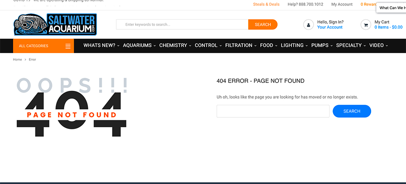Expand the chevron next to CONTROL
406x184 pixels.
click(220, 46)
